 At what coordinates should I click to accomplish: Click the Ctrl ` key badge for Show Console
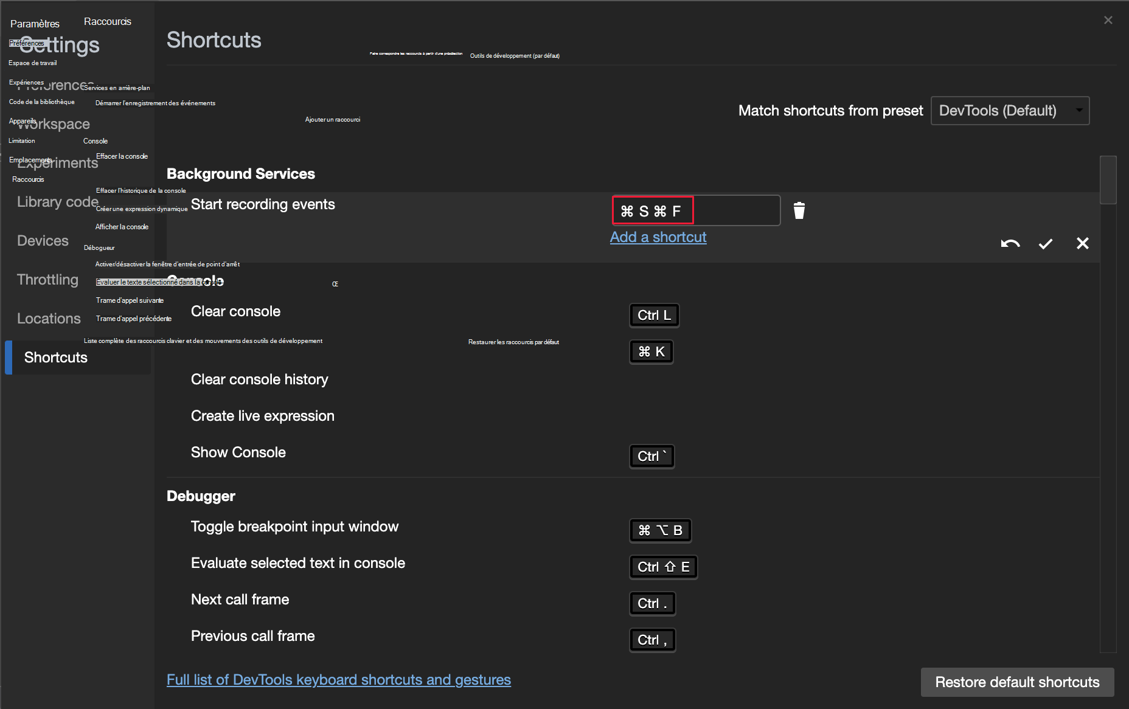click(652, 457)
